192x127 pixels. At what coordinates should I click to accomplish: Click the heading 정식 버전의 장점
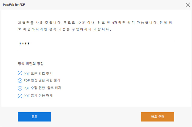(31, 64)
